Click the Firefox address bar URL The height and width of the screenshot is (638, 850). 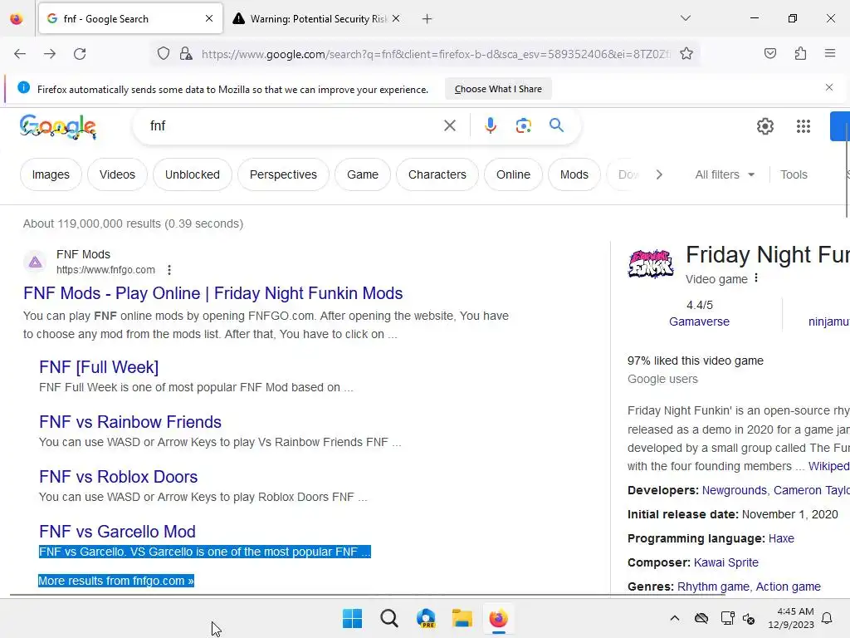pyautogui.click(x=436, y=54)
